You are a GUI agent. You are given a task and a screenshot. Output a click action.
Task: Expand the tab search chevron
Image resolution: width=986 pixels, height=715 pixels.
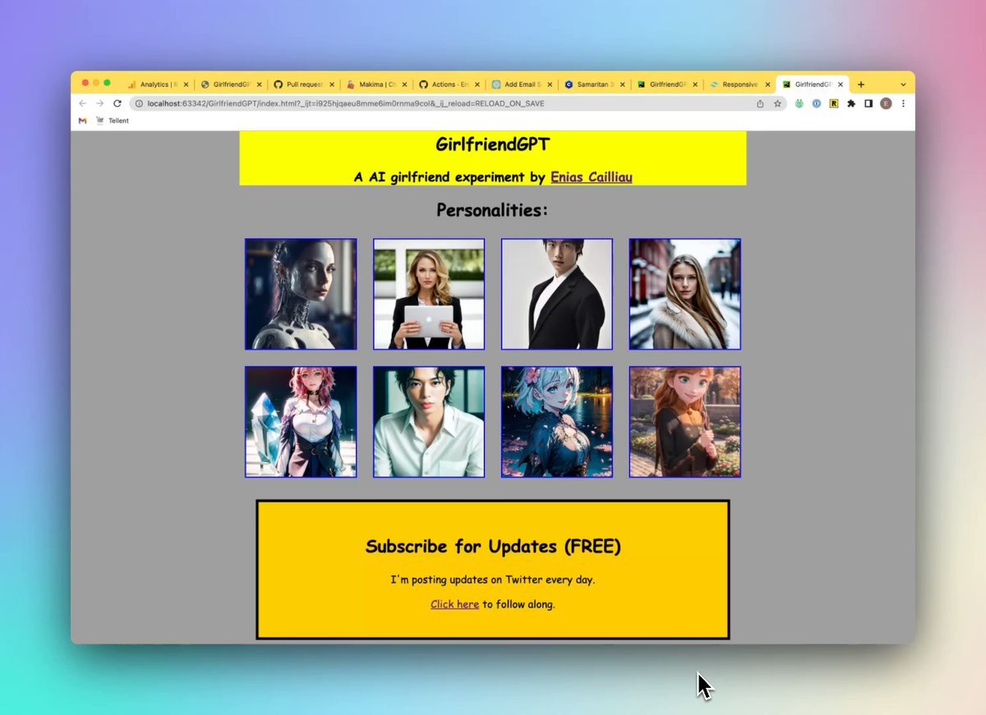pyautogui.click(x=903, y=85)
